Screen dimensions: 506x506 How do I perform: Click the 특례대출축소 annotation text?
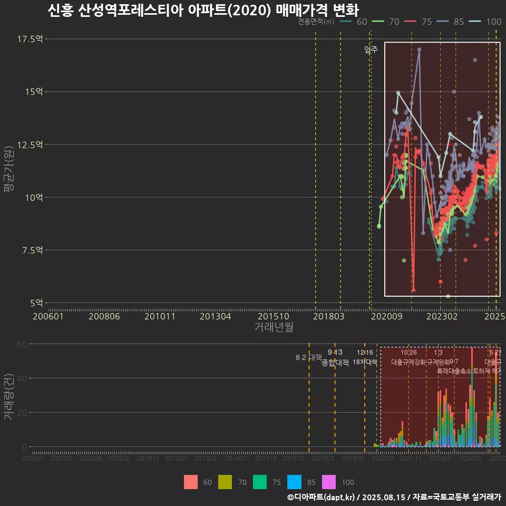click(x=455, y=371)
